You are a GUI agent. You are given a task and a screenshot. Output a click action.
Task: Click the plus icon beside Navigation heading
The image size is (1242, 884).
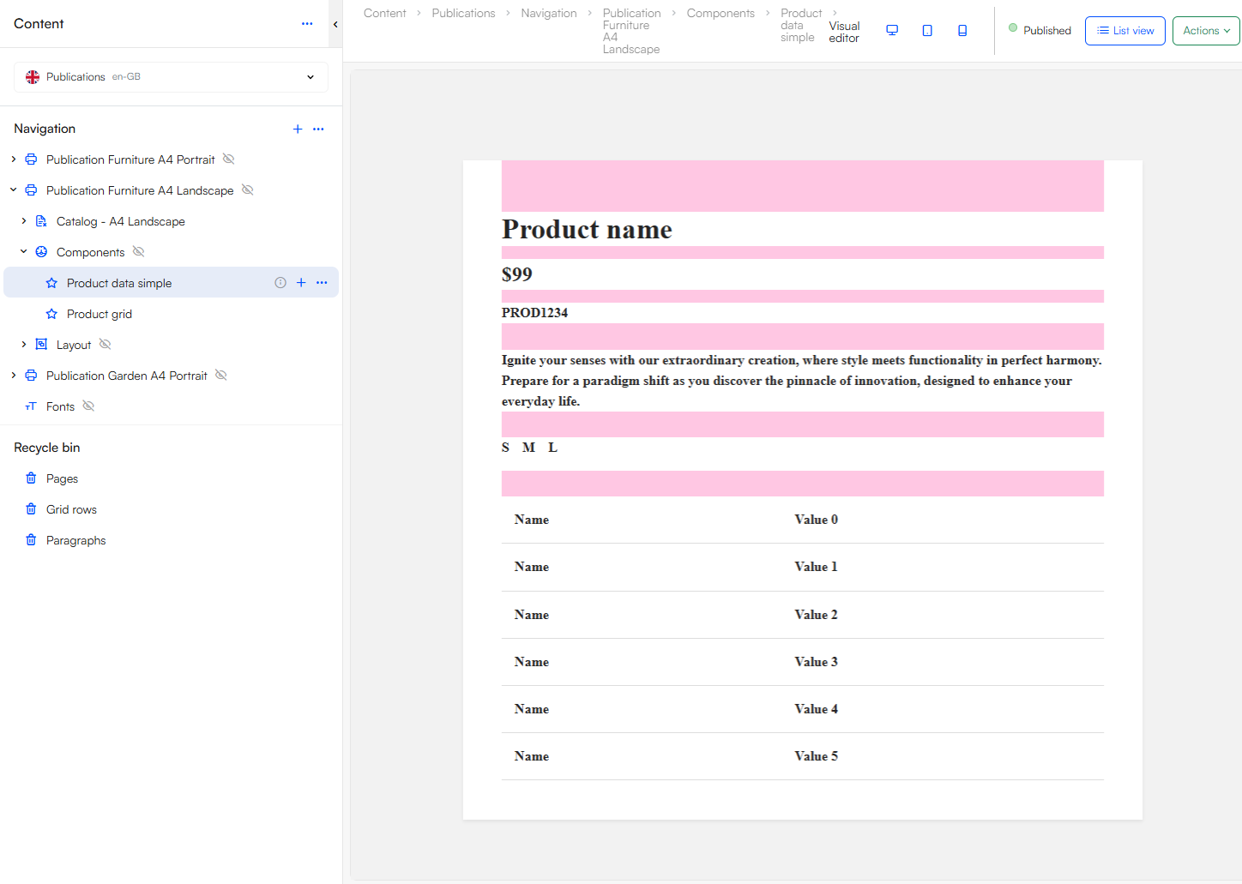298,129
